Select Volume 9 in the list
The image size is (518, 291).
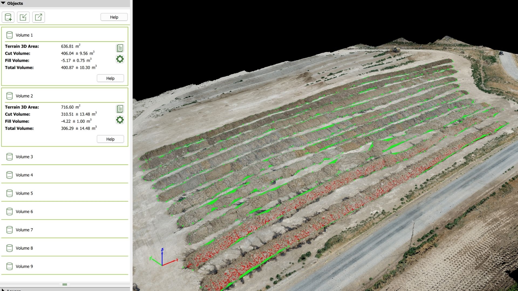tap(24, 266)
